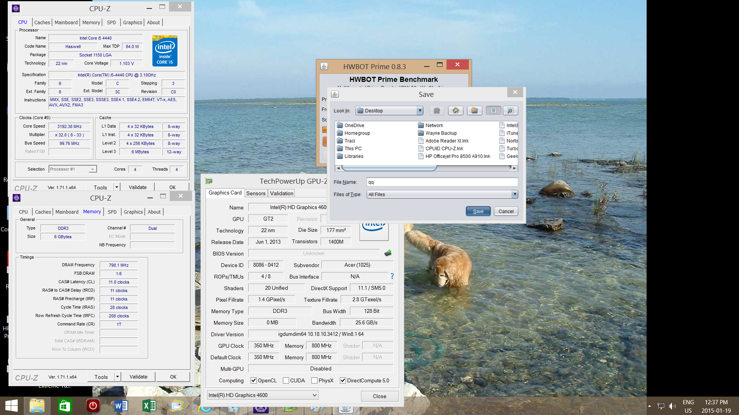The image size is (739, 415).
Task: Click the scroll right arrow in file list
Action: tap(515, 168)
